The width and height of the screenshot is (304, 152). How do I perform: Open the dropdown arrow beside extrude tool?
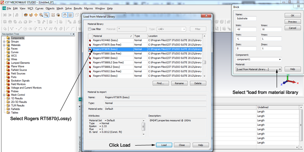pyautogui.click(x=35, y=22)
